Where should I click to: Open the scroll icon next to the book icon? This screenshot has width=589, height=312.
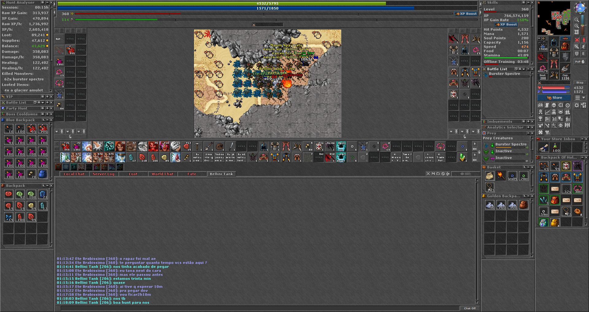pyautogui.click(x=547, y=105)
